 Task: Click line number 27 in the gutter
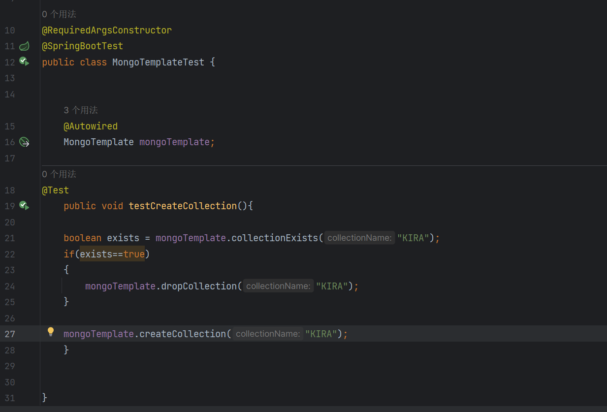point(9,334)
